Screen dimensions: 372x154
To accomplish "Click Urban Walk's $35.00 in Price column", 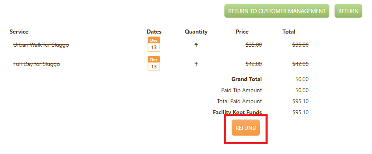I will tap(254, 45).
